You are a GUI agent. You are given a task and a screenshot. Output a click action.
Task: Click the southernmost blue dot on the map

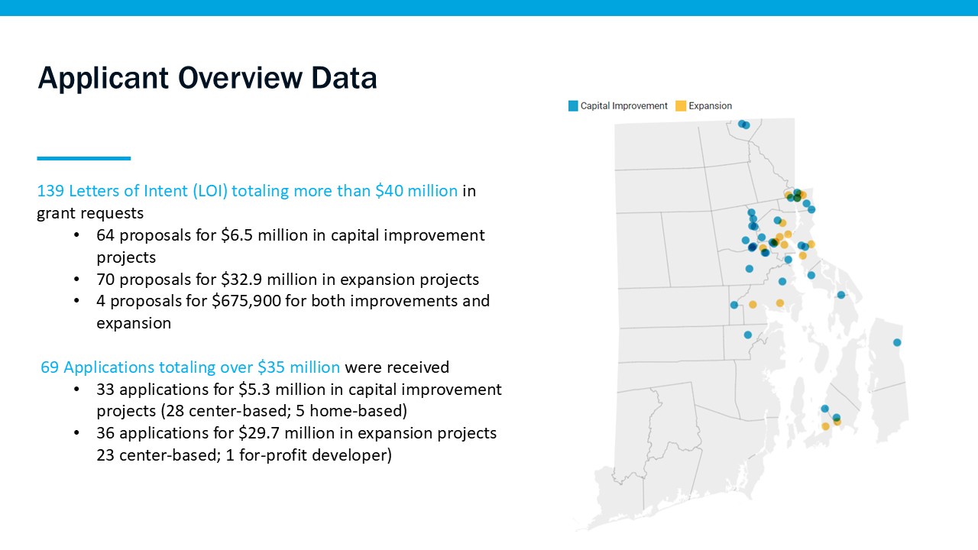click(x=837, y=417)
